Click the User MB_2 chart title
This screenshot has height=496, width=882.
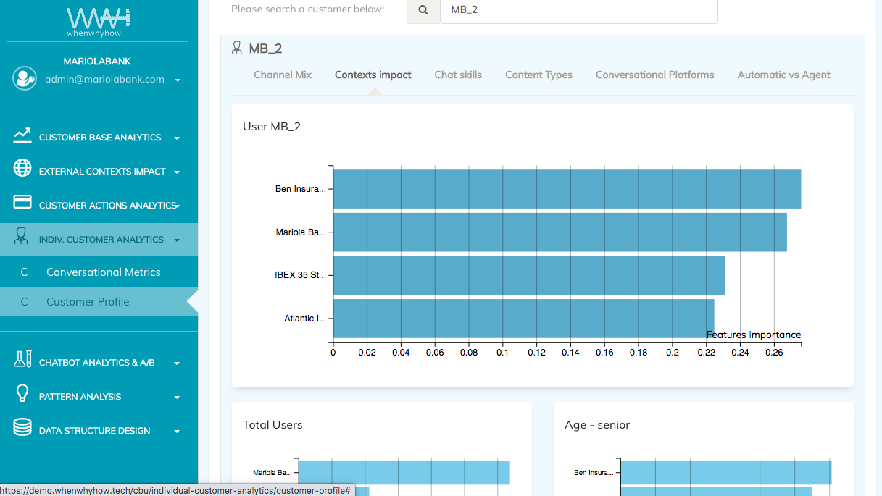pyautogui.click(x=272, y=126)
